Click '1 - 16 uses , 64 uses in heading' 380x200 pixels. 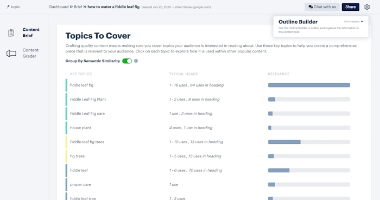tap(197, 85)
